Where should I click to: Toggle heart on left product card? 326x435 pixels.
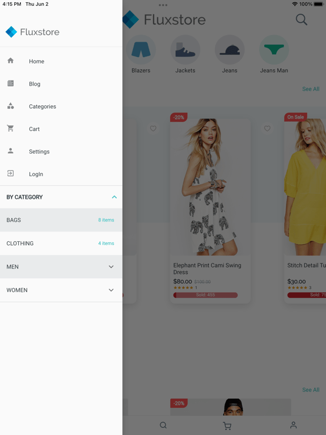point(153,129)
